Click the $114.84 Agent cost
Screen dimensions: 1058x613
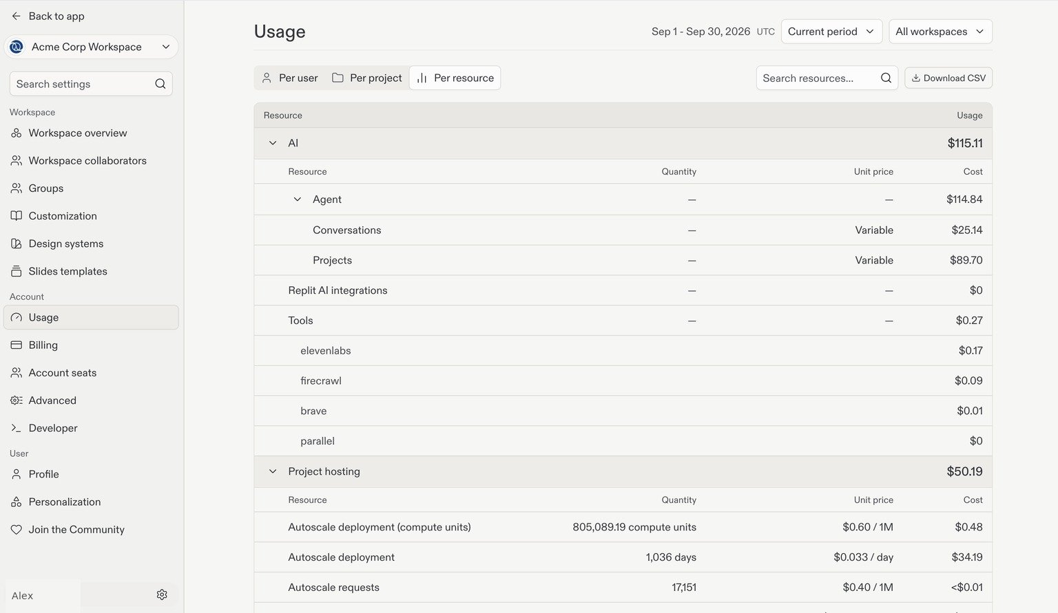(x=964, y=200)
